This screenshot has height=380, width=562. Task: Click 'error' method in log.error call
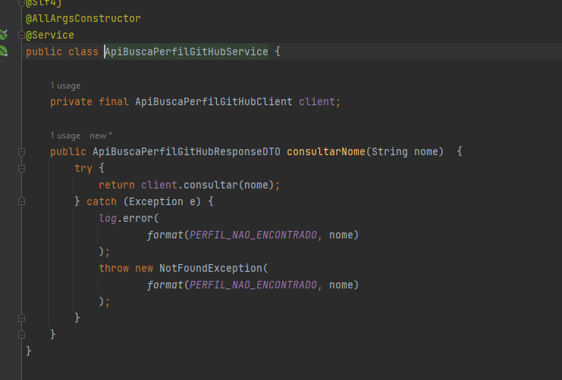pyautogui.click(x=137, y=218)
